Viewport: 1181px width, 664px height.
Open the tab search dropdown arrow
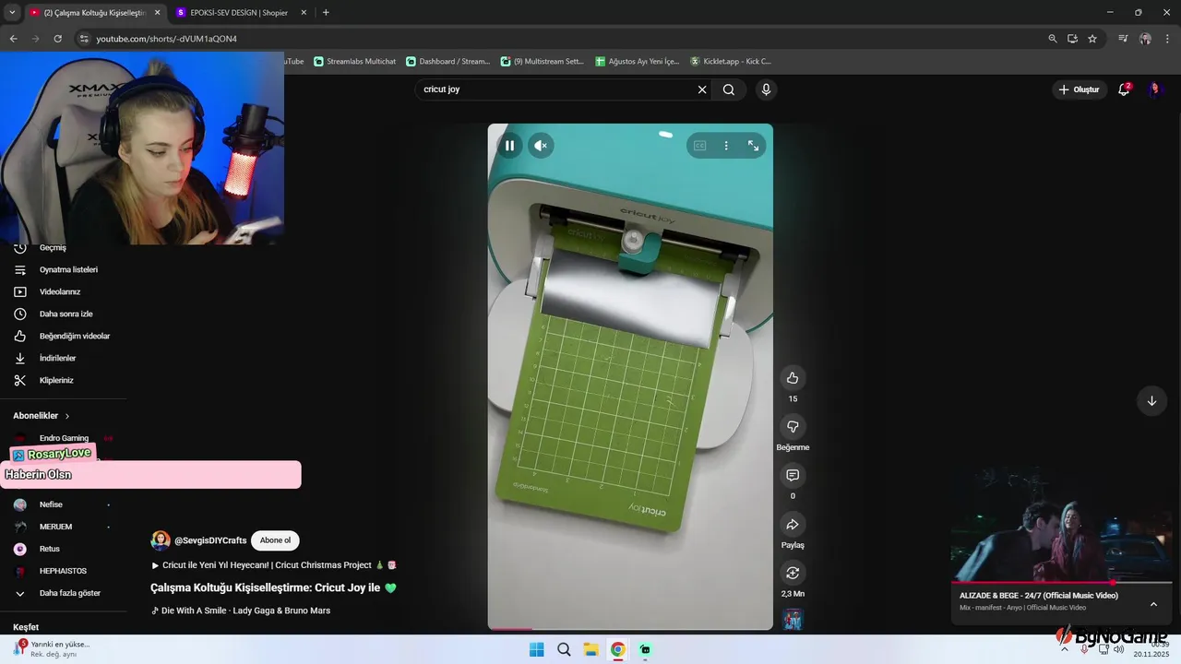pos(12,12)
